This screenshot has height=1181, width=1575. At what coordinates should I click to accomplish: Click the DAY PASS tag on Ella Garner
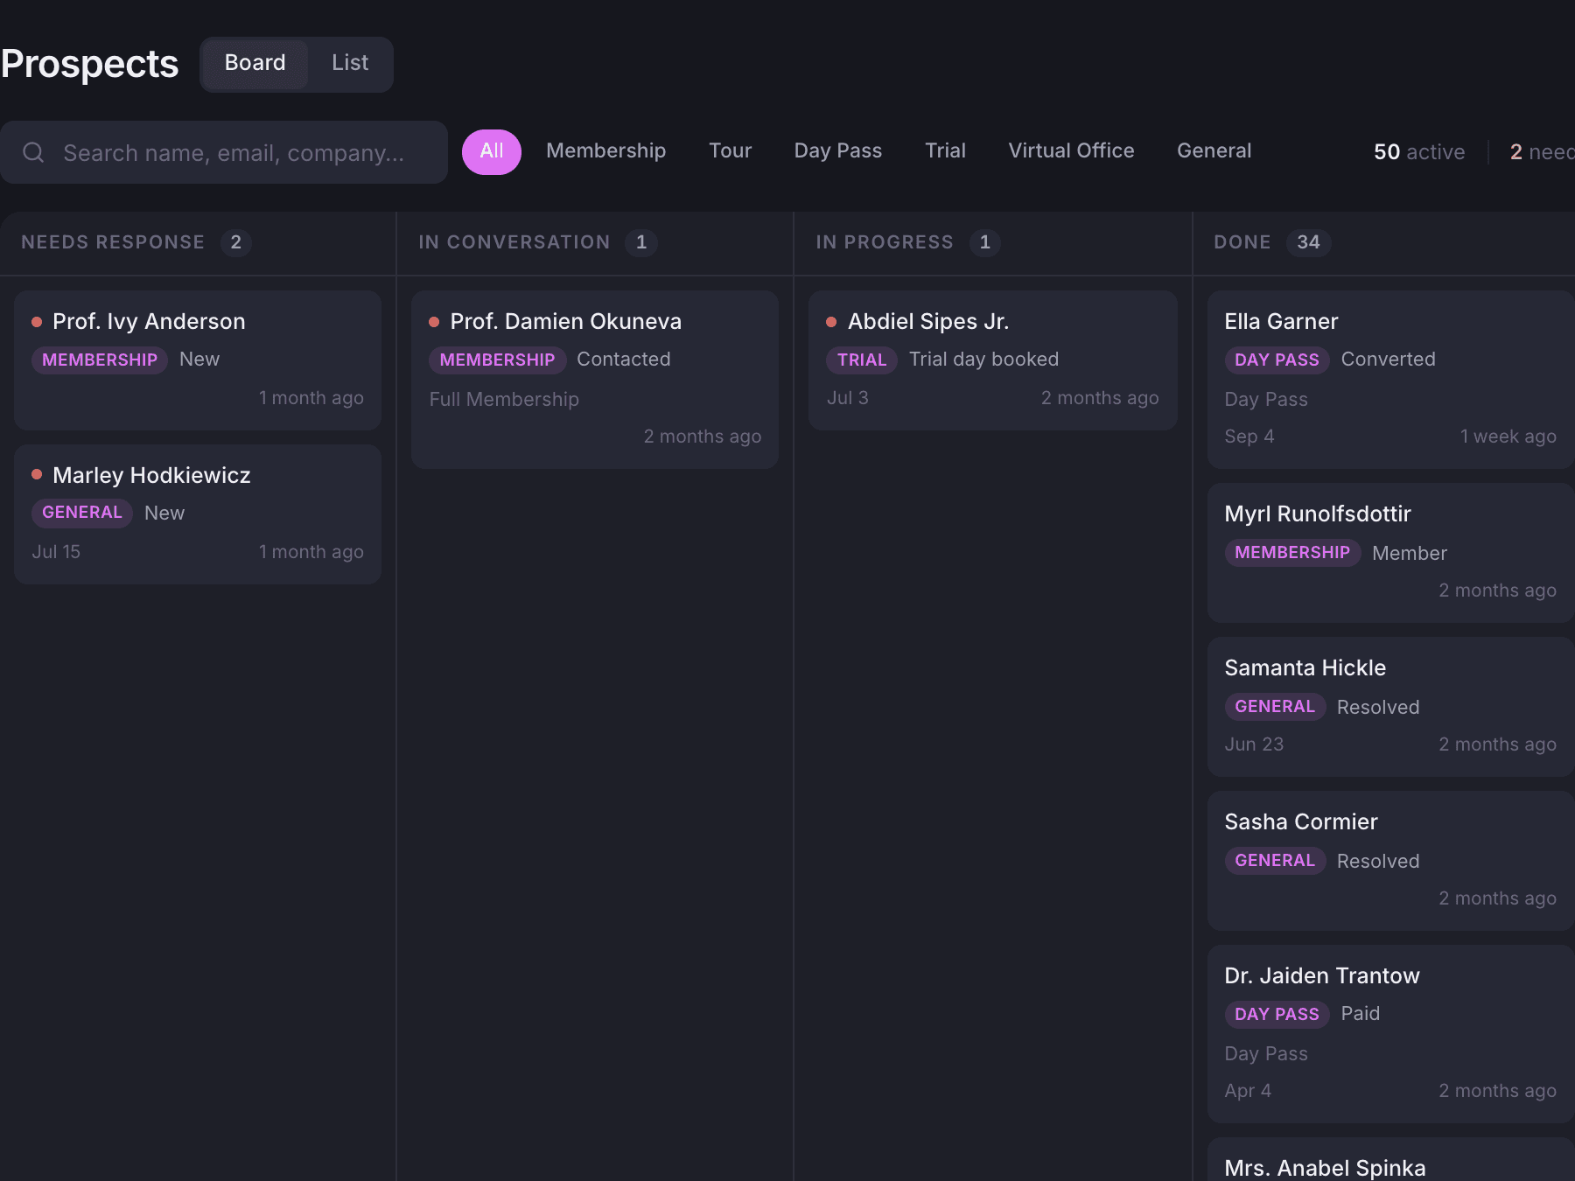click(x=1277, y=360)
